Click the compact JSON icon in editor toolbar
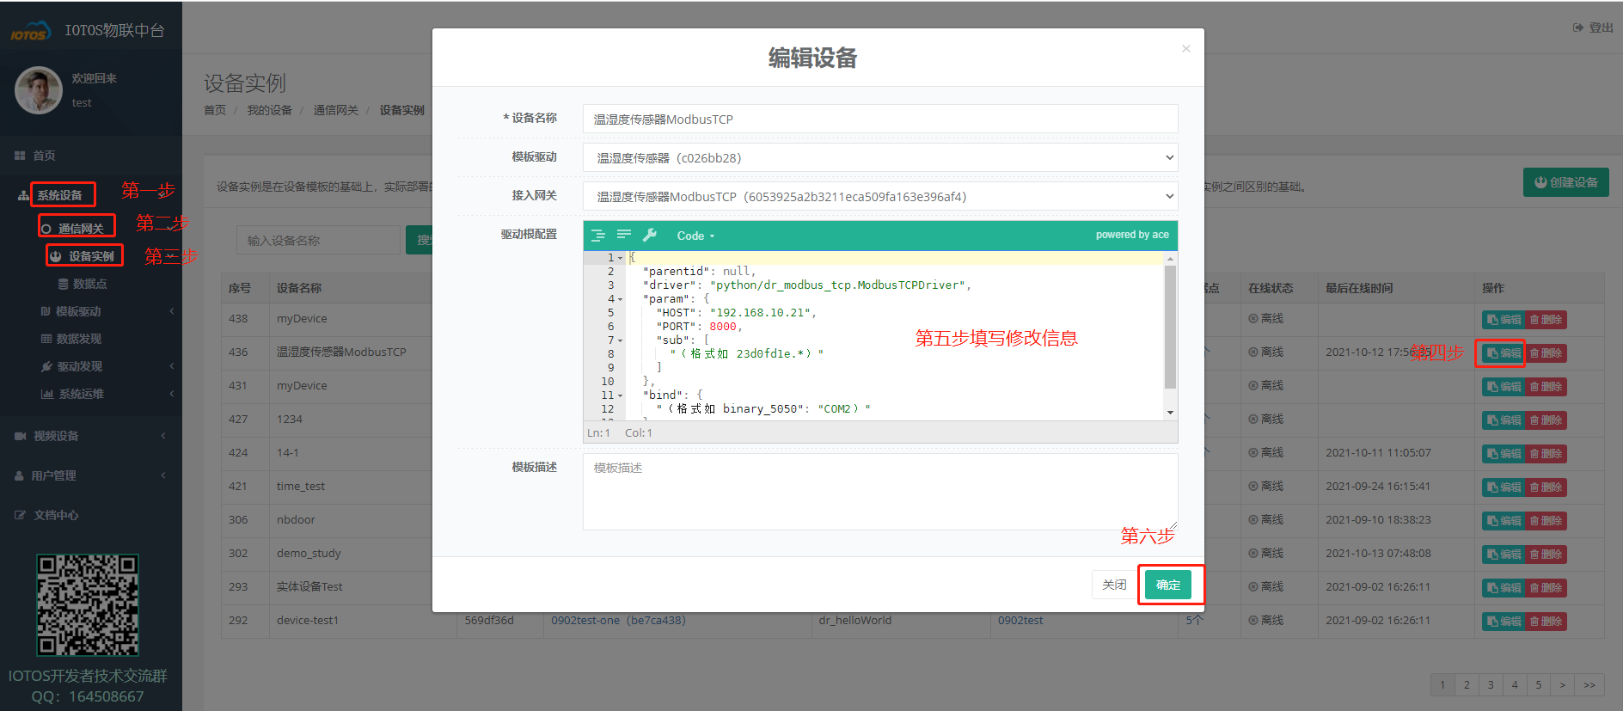Viewport: 1623px width, 711px height. pyautogui.click(x=624, y=235)
